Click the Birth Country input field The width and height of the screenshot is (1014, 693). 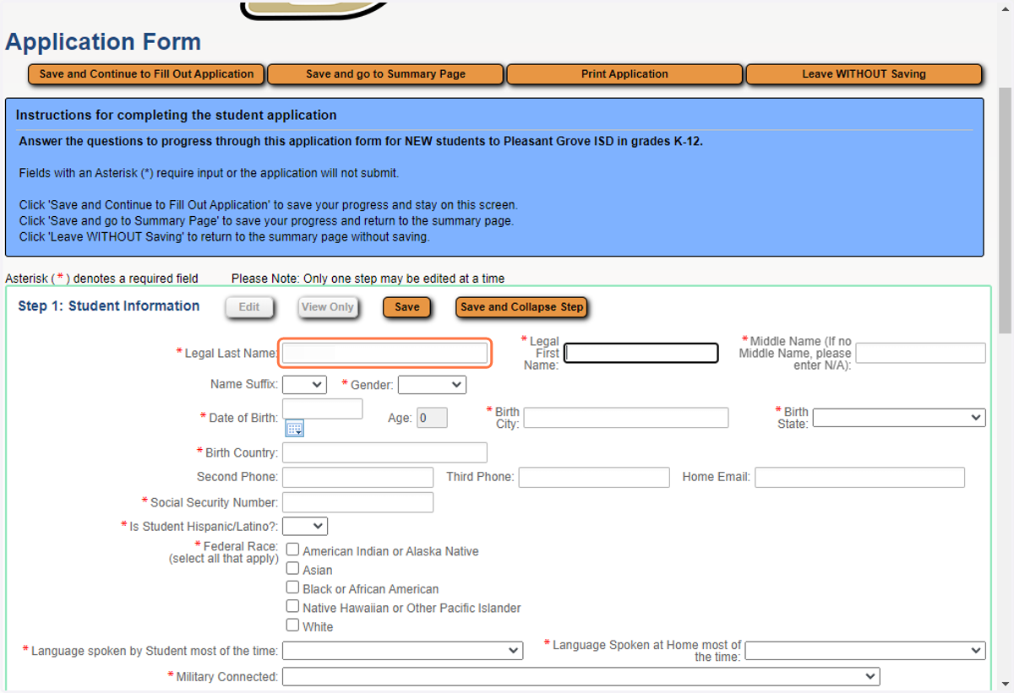(x=384, y=452)
